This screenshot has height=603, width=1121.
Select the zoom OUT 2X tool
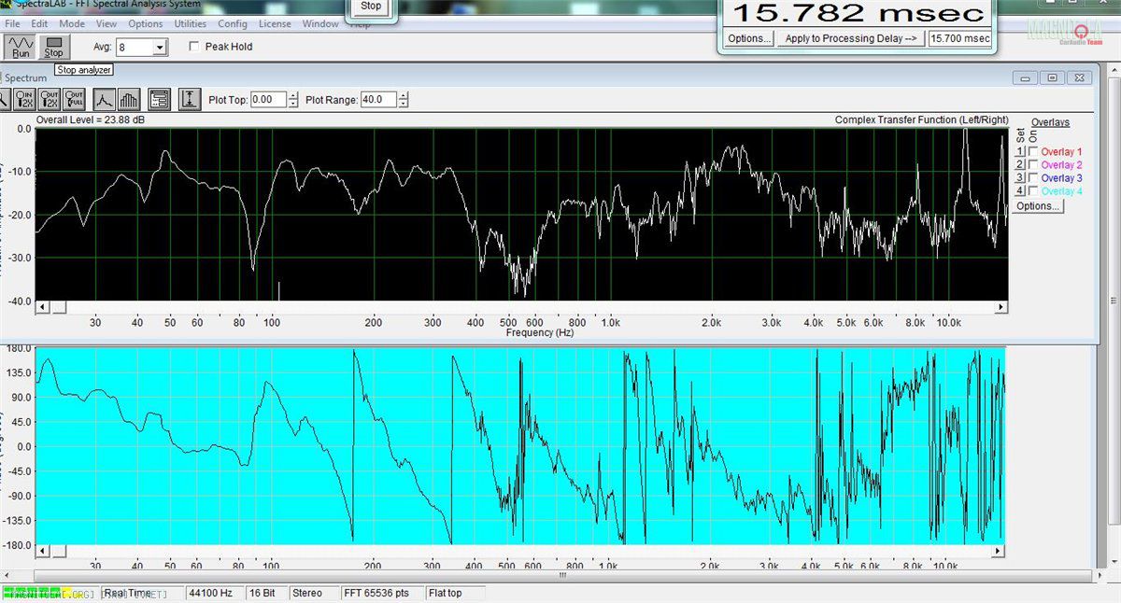coord(50,99)
